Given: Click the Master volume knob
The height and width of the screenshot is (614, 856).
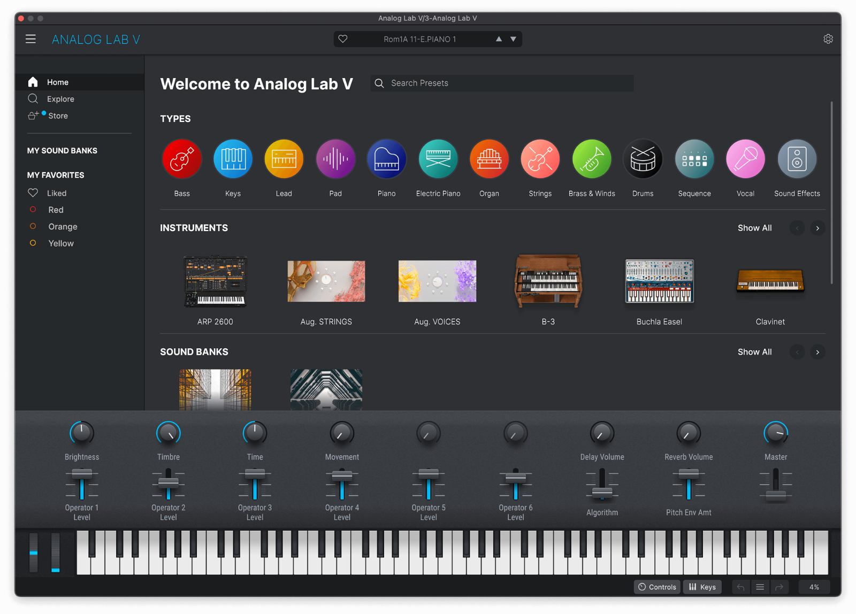Looking at the screenshot, I should [x=776, y=433].
